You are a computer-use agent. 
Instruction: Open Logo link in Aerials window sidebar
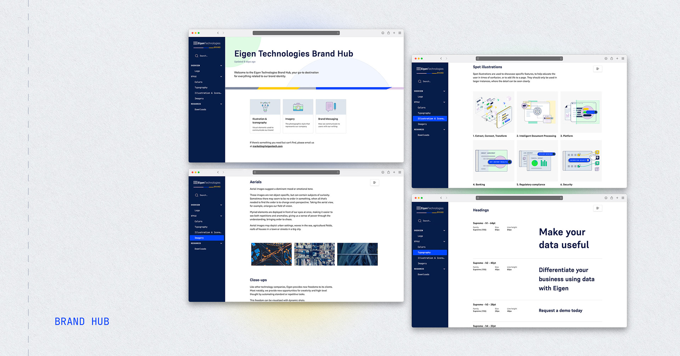click(197, 210)
